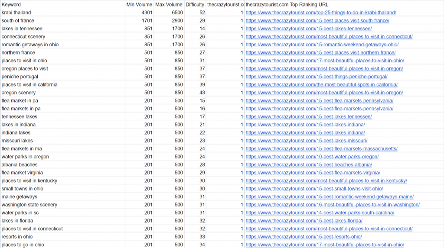Open the 15-best-flea-markets-virginia link
444x248 pixels.
pyautogui.click(x=313, y=173)
